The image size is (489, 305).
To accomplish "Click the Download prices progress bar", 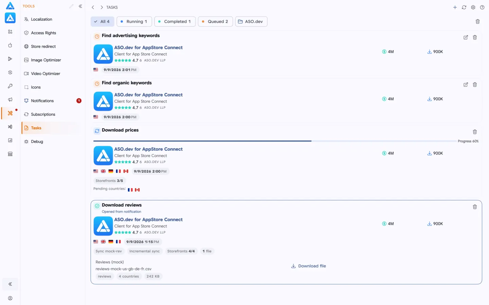I will [x=274, y=141].
